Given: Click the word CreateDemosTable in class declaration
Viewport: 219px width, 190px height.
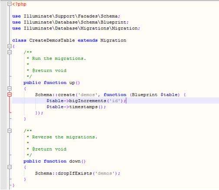Looking at the screenshot, I should (52, 40).
